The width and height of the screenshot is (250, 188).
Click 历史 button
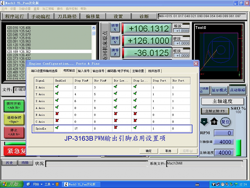[9, 163]
